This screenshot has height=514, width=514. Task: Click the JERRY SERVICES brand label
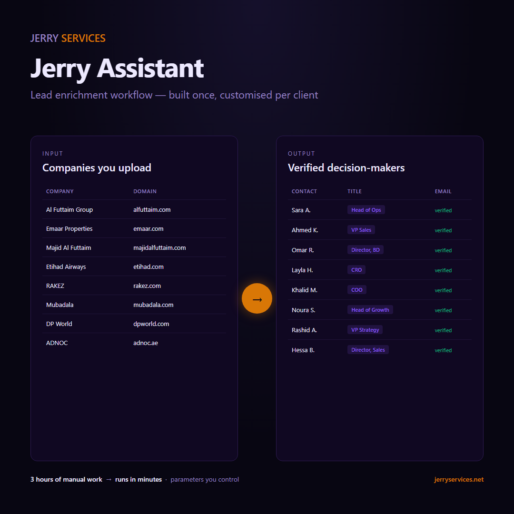click(x=68, y=38)
